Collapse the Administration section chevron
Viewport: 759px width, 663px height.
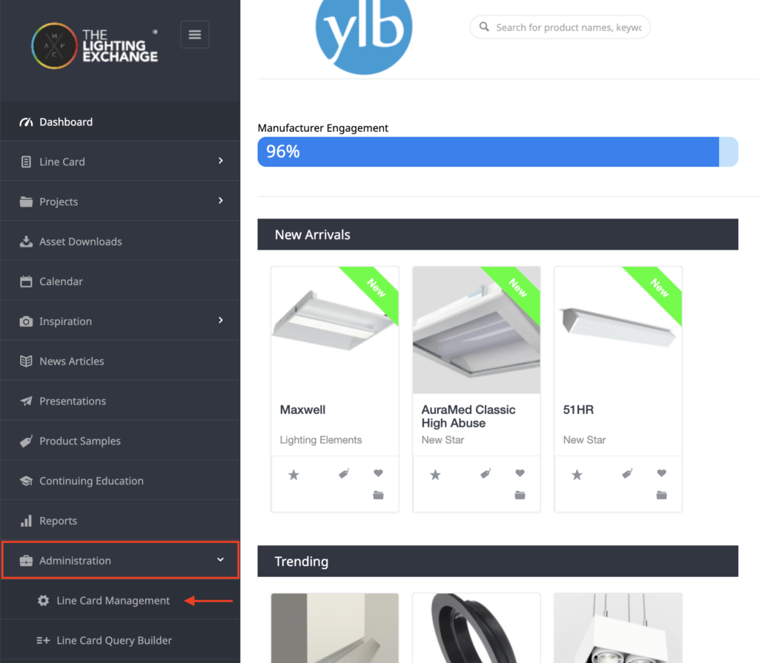220,559
